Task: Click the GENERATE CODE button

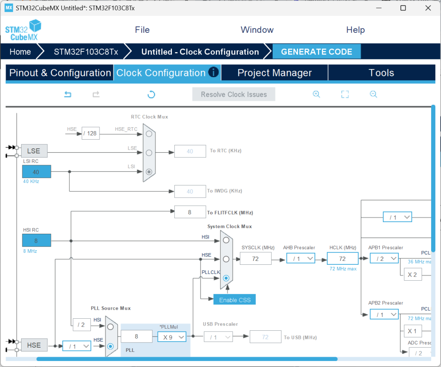Action: (317, 52)
